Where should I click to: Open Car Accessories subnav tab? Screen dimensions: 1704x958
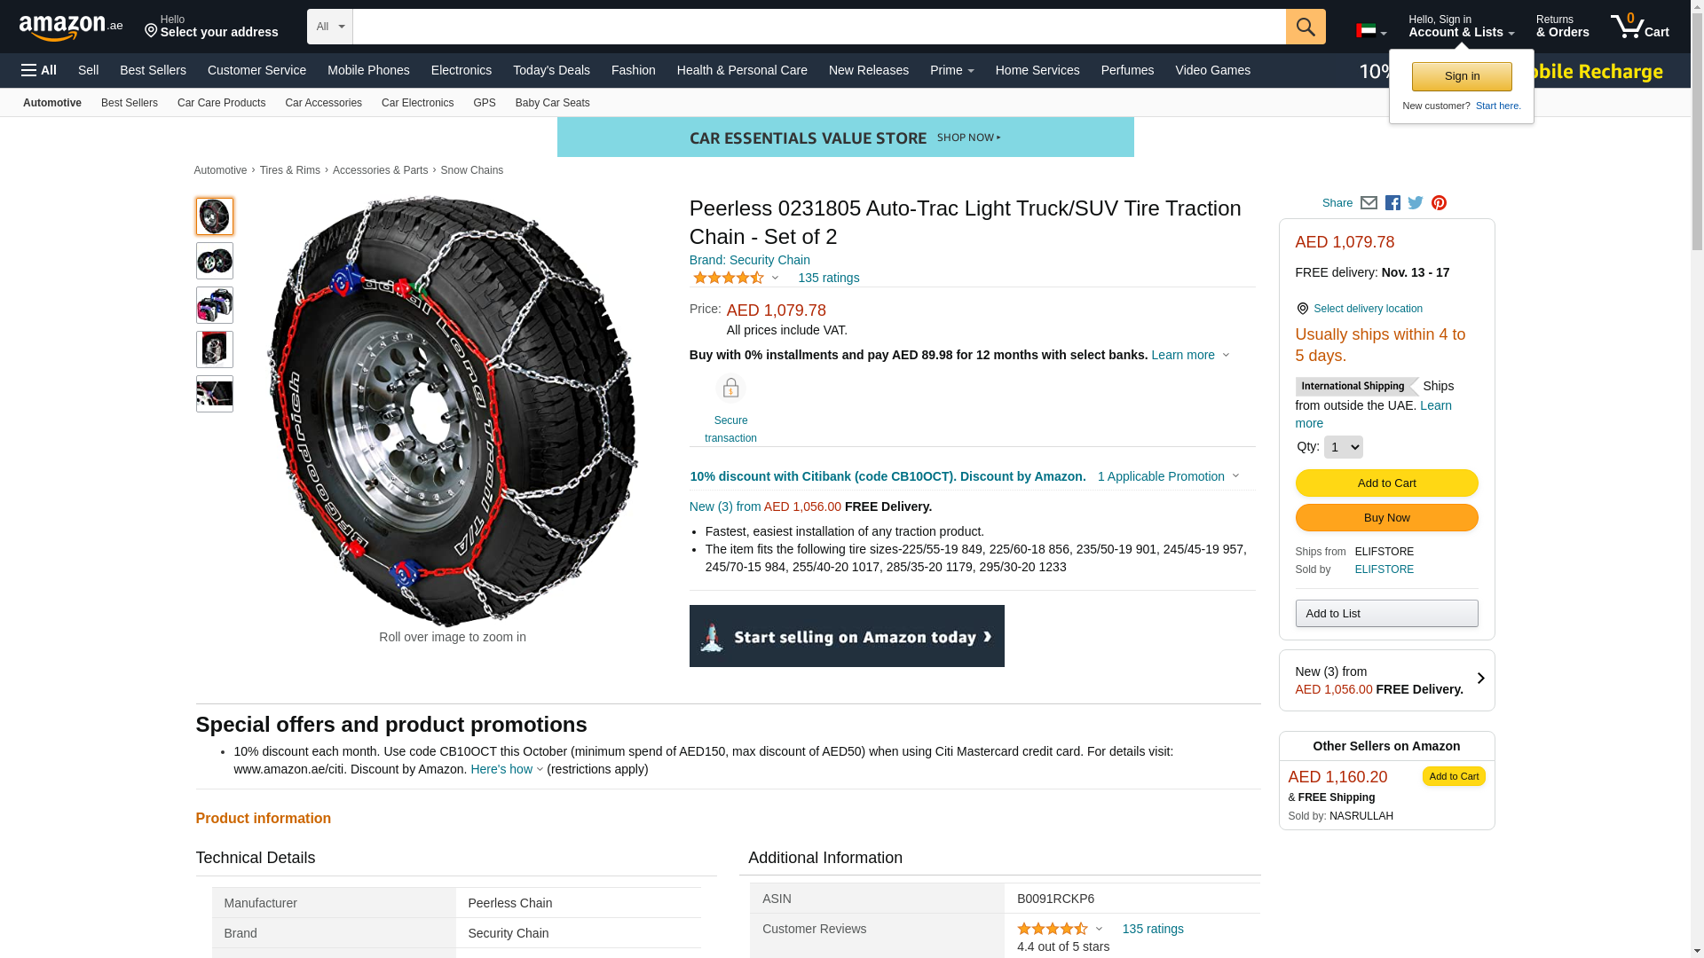(323, 103)
